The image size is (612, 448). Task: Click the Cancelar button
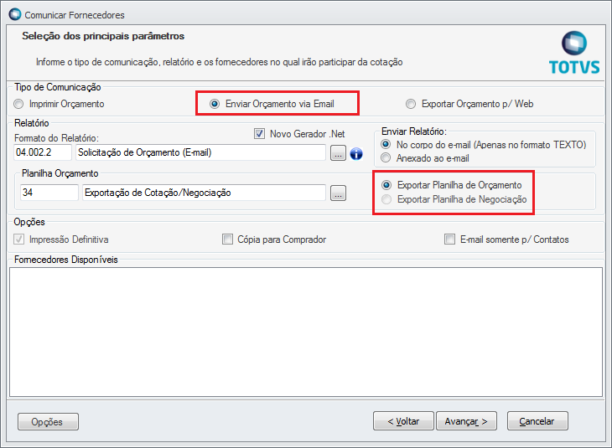[x=537, y=421]
